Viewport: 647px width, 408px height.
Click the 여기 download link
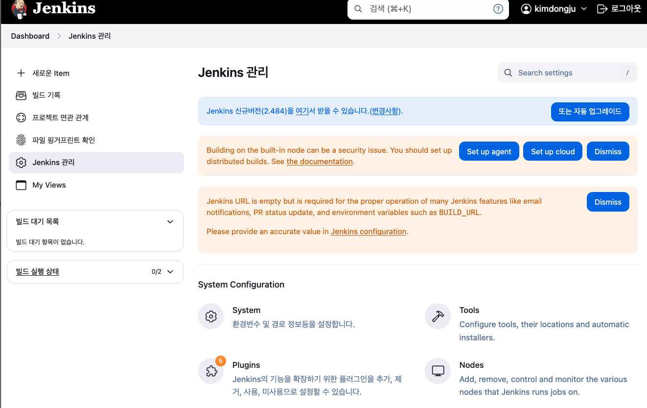(x=302, y=111)
